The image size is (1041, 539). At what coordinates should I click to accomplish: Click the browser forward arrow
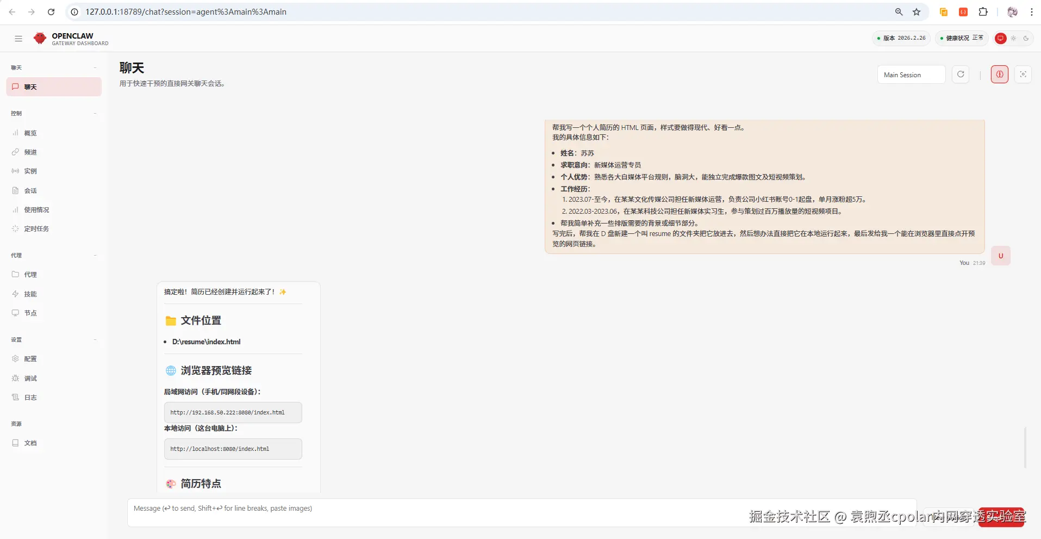pos(32,12)
